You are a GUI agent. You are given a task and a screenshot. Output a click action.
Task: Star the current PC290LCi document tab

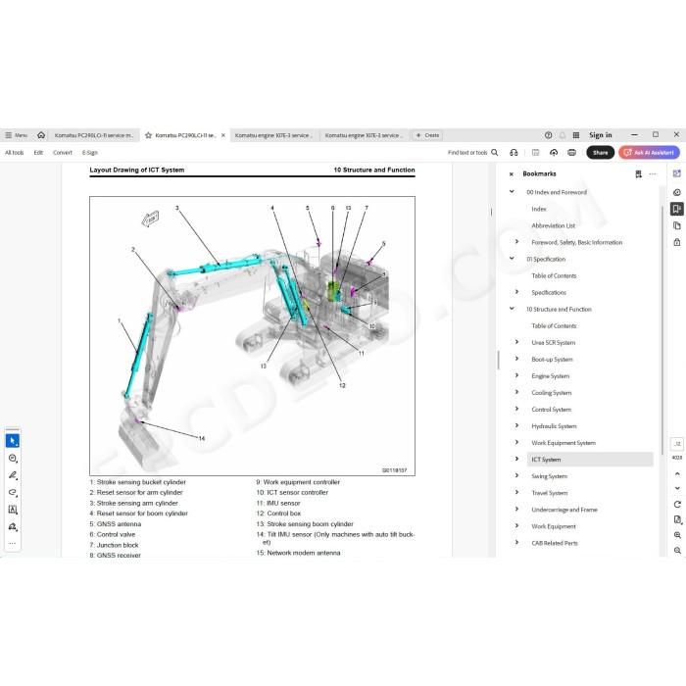pos(148,135)
